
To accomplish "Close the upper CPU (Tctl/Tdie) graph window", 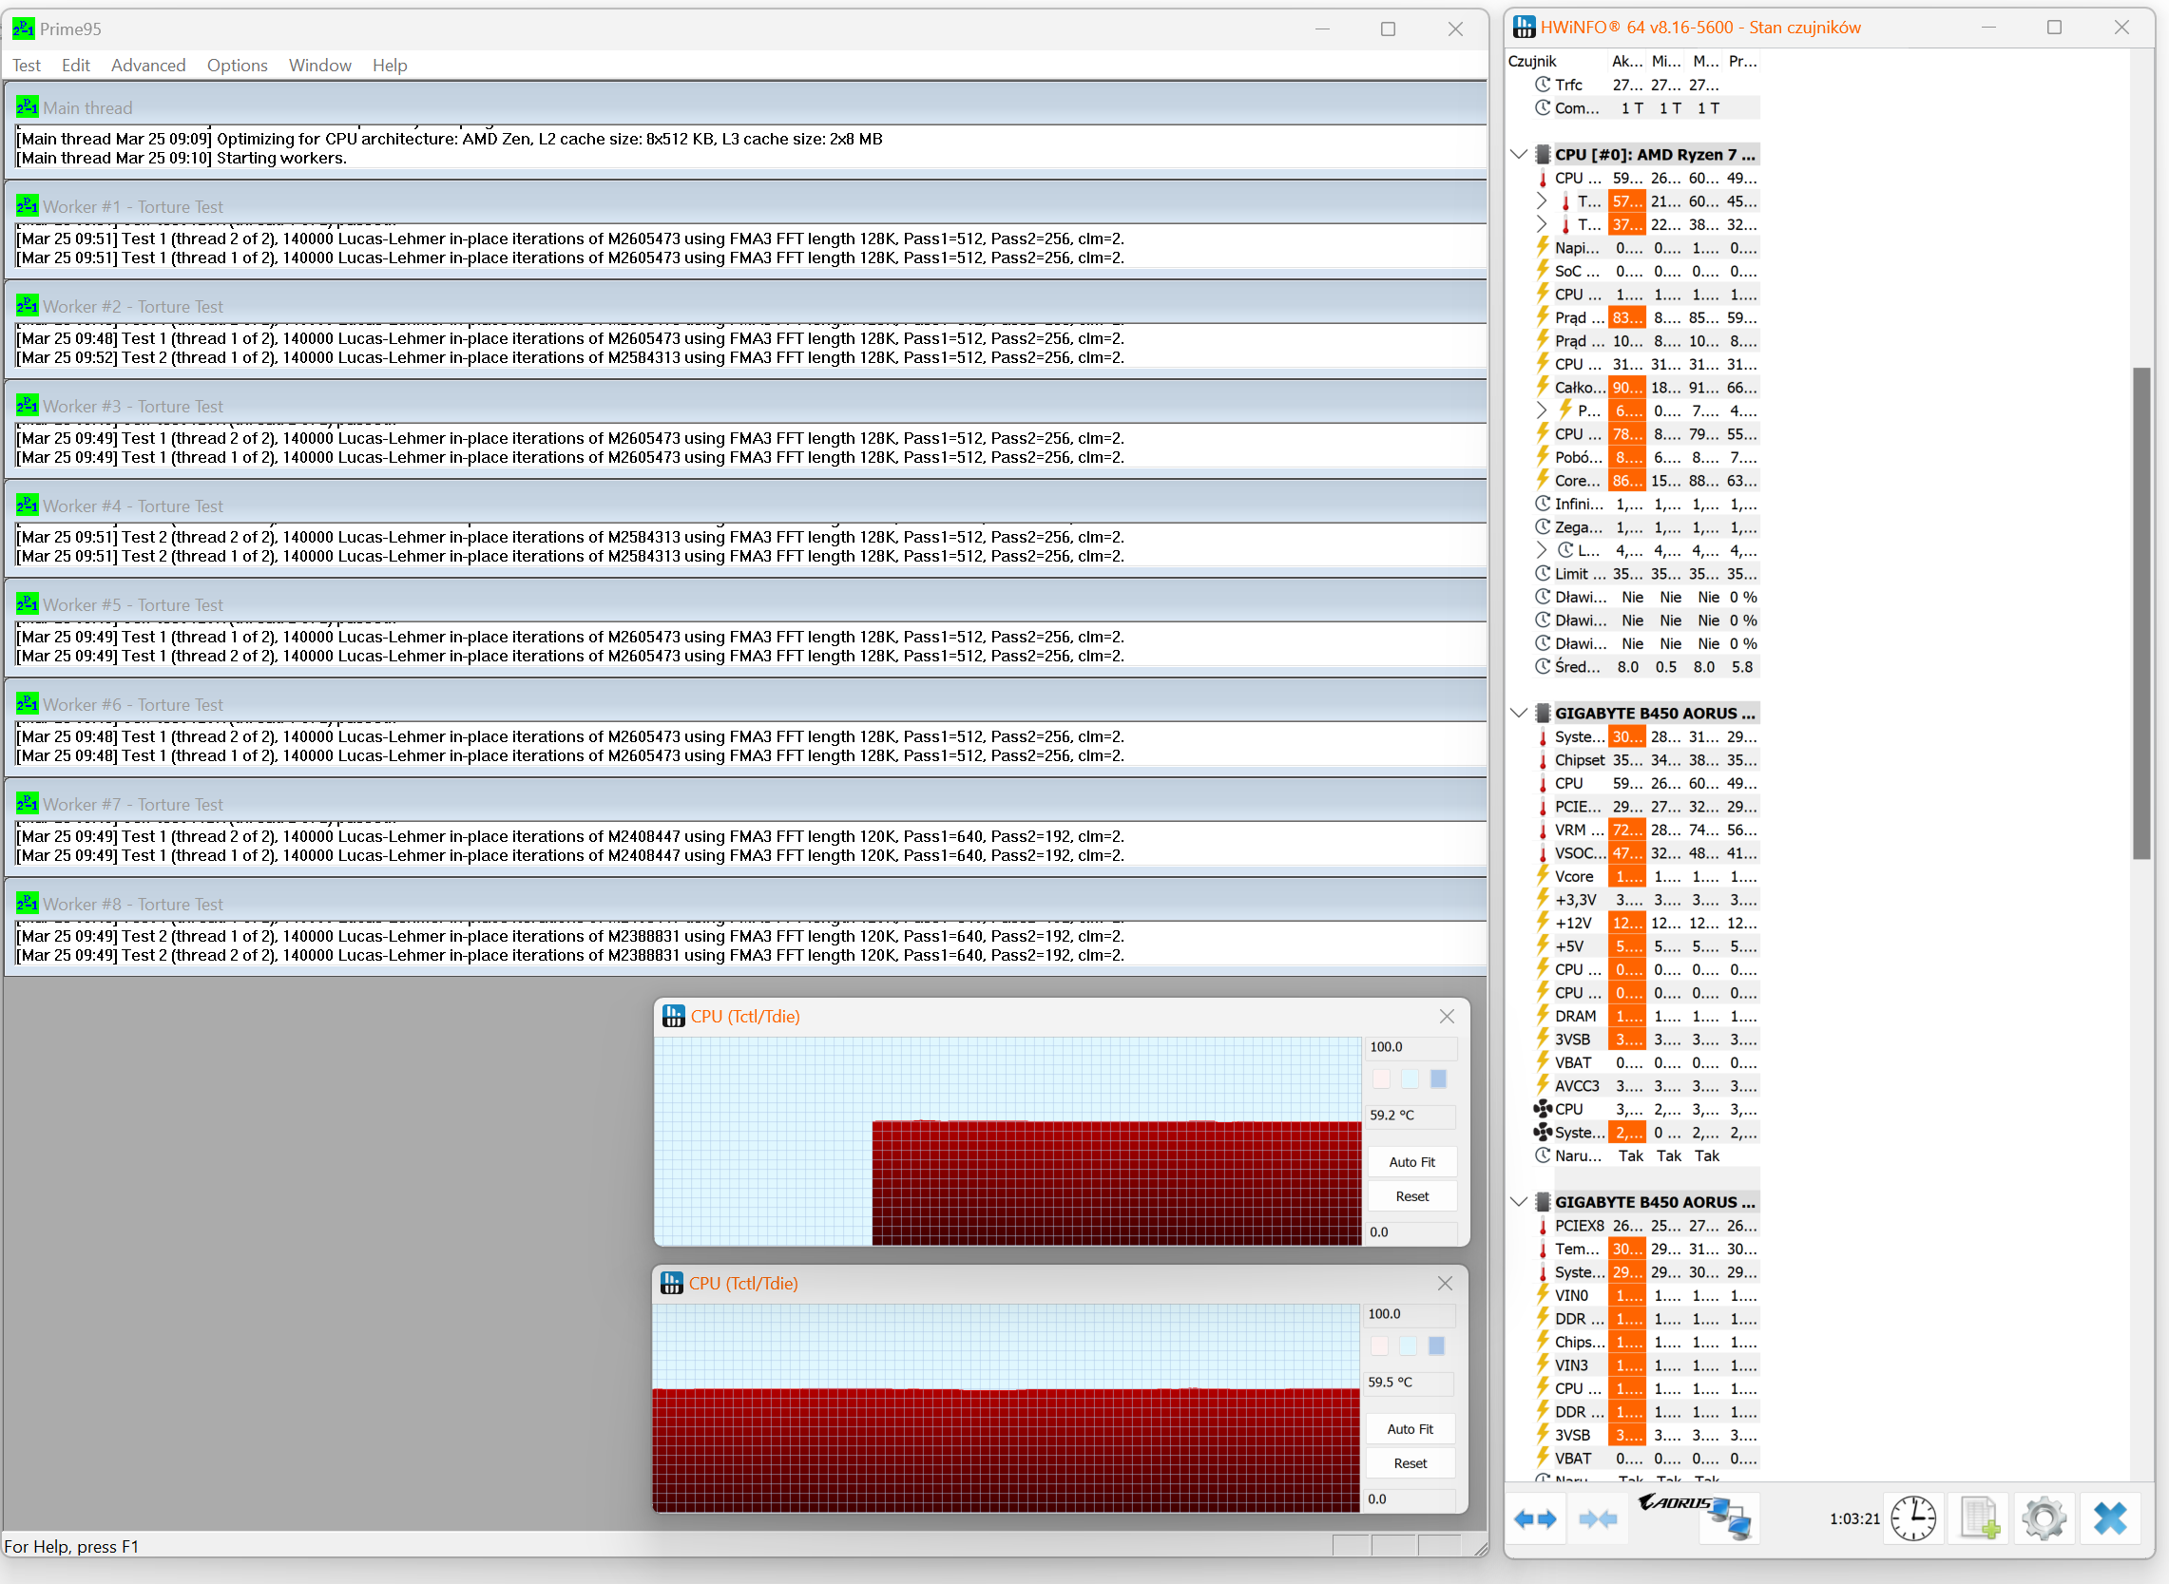I will point(1446,1017).
